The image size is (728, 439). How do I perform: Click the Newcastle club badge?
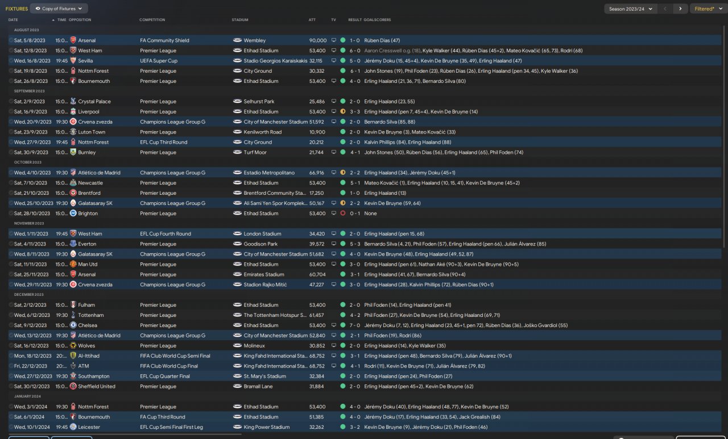click(73, 183)
